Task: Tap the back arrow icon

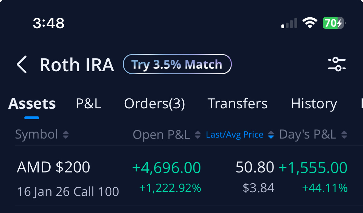Action: click(22, 64)
